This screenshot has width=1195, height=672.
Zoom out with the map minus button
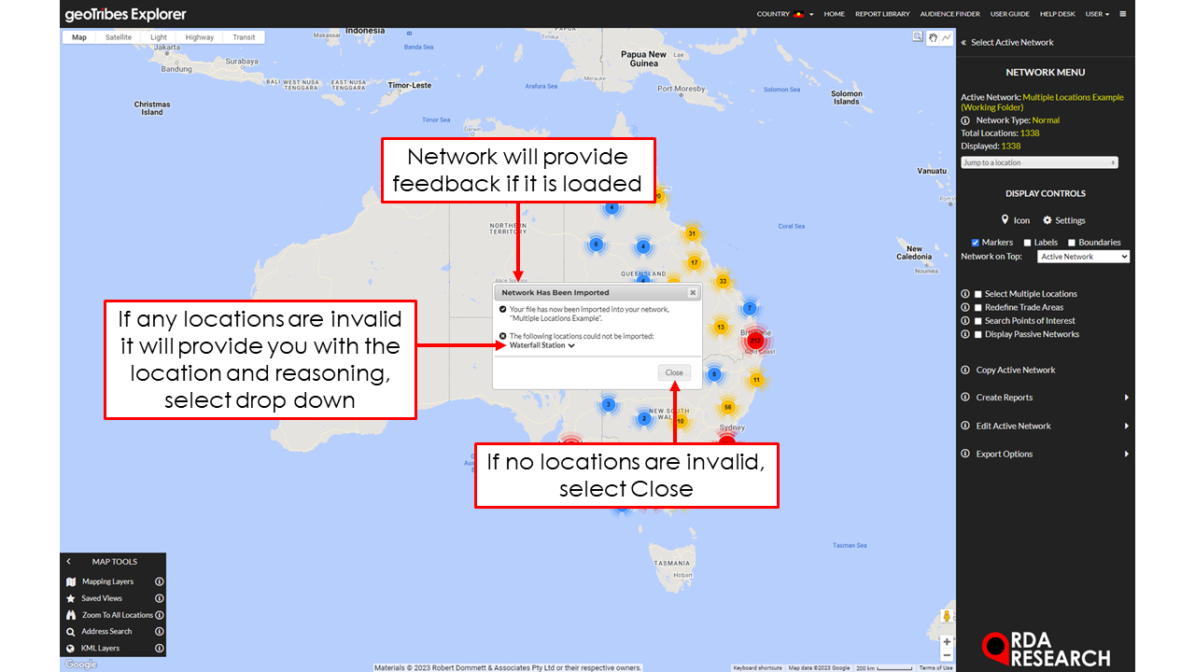point(947,654)
